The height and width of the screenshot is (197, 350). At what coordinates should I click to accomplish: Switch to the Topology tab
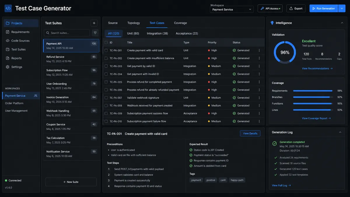click(x=134, y=23)
